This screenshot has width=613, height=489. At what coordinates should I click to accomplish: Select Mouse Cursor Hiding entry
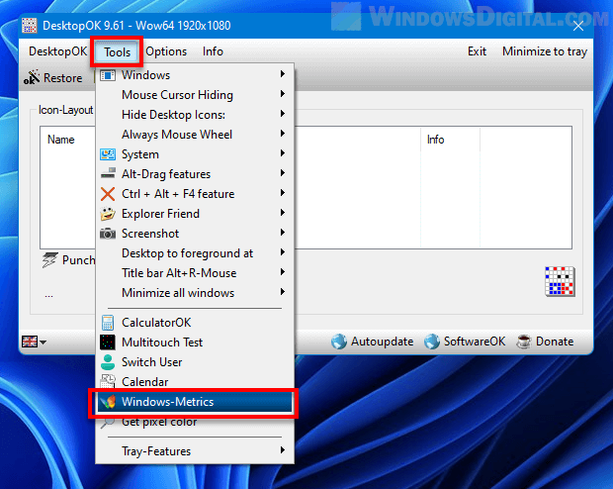[195, 95]
